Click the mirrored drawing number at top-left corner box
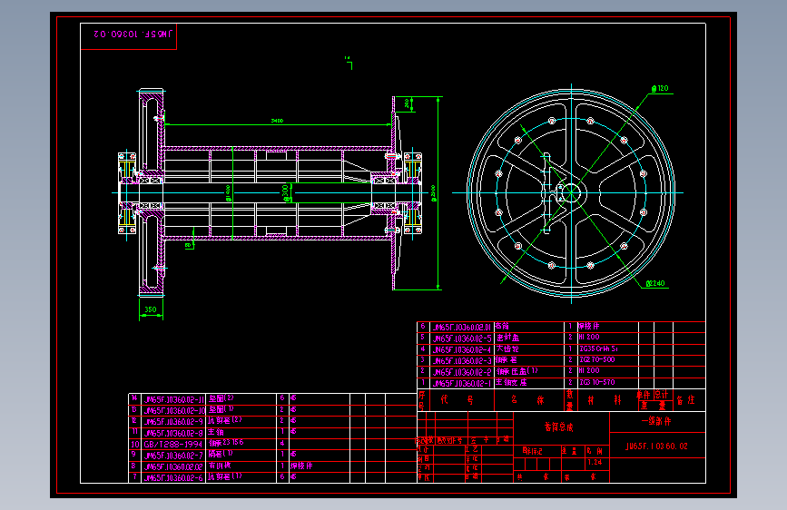Image resolution: width=787 pixels, height=510 pixels. (x=133, y=34)
